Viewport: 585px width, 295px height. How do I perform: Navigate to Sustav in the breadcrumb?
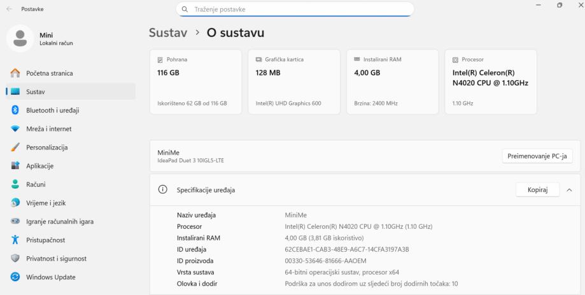169,32
